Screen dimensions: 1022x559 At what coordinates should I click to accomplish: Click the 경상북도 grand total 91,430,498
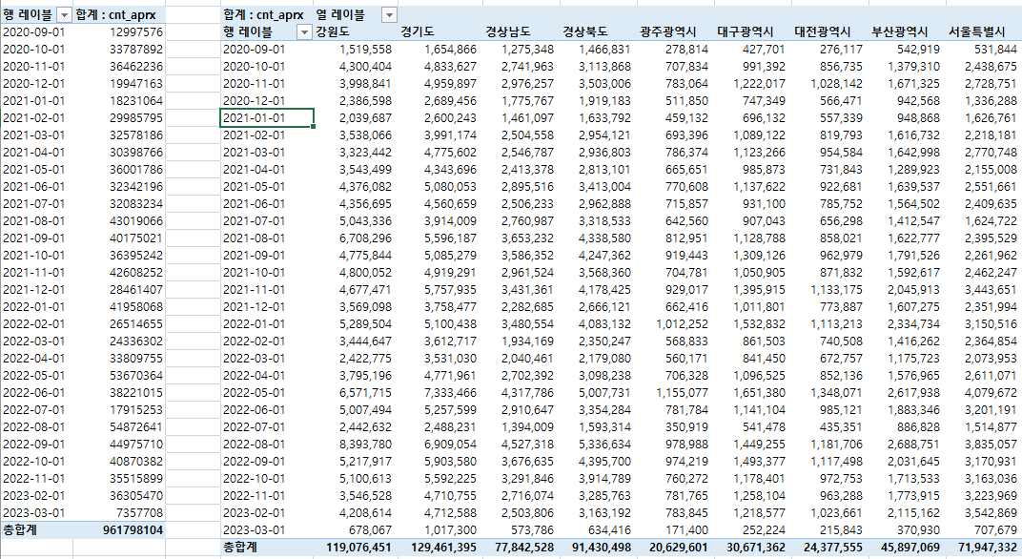pos(602,548)
